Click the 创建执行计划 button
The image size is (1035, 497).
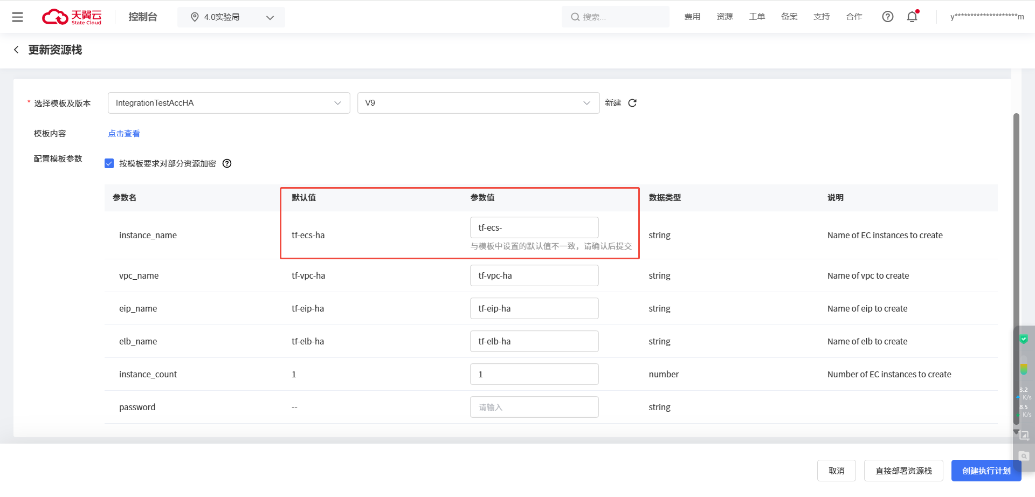click(986, 471)
